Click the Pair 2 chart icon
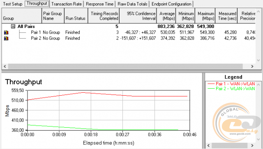The height and width of the screenshot is (149, 263). pyautogui.click(x=6, y=38)
